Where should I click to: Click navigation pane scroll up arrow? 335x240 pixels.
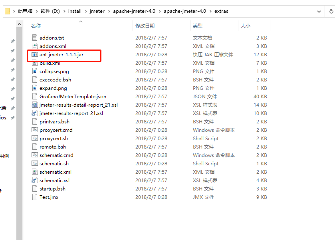(20, 24)
